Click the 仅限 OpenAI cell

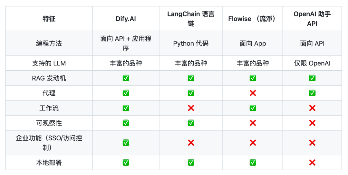point(312,63)
